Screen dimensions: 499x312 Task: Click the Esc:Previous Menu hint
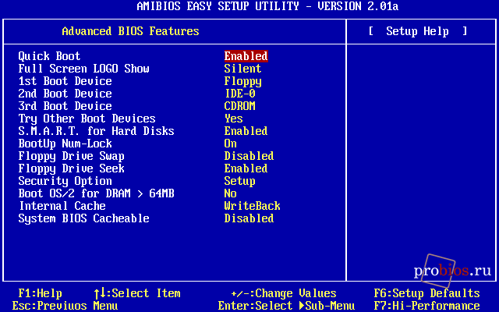click(65, 306)
